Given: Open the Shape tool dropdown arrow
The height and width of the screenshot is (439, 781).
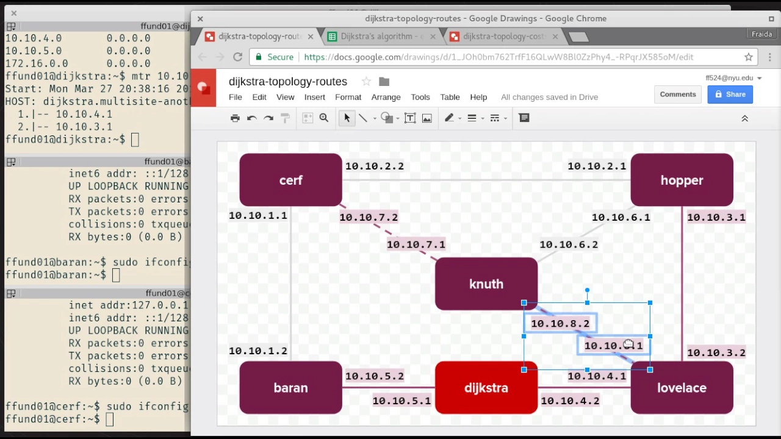Looking at the screenshot, I should 397,119.
